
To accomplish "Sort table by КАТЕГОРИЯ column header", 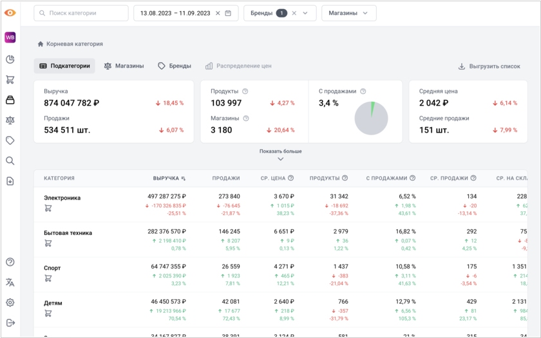I will [59, 178].
